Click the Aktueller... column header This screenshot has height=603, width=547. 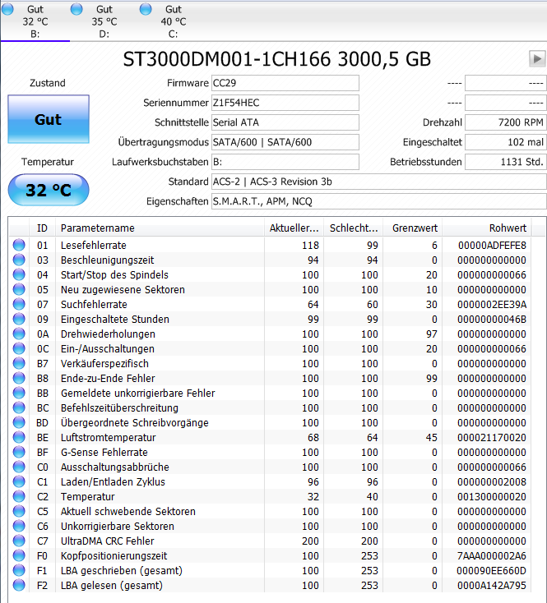(x=294, y=228)
